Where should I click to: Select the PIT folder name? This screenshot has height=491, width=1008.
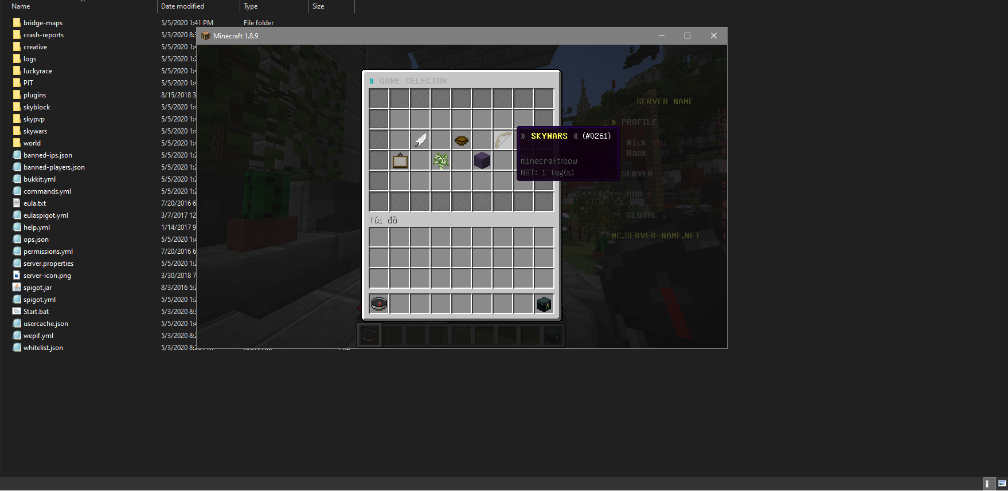pos(28,83)
